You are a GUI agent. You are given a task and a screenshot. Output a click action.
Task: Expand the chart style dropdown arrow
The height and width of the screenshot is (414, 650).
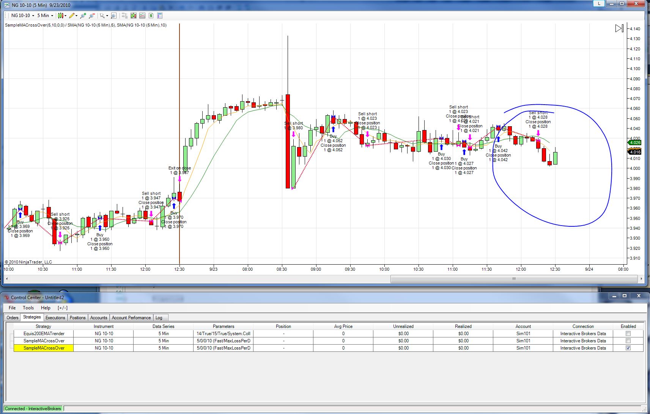pos(65,16)
